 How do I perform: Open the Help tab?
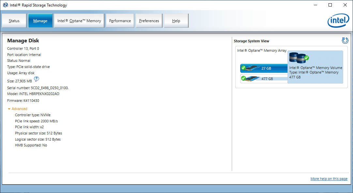[176, 21]
